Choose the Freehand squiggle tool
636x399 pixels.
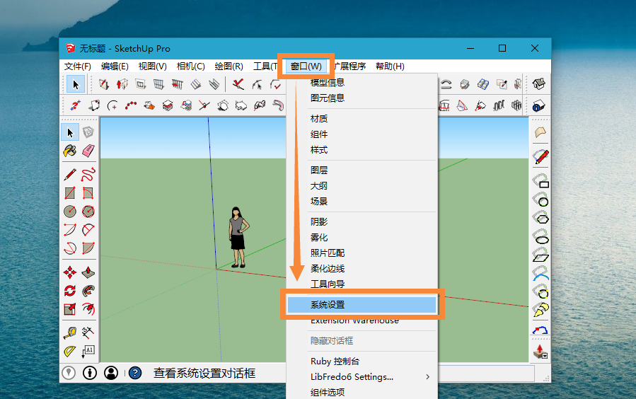pos(88,175)
